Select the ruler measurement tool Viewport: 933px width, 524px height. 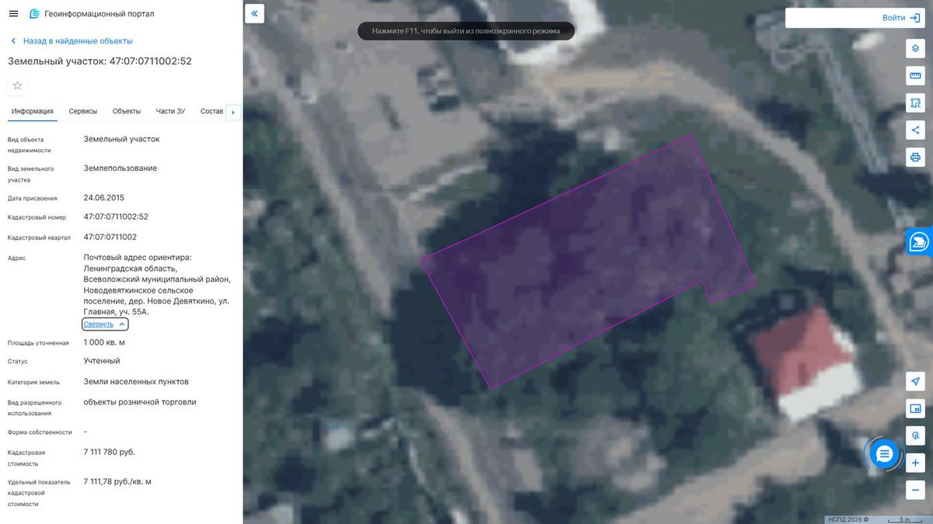point(915,75)
